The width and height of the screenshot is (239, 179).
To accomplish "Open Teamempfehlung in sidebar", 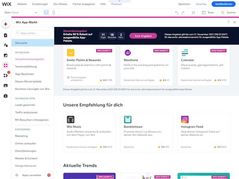I will click(26, 67).
